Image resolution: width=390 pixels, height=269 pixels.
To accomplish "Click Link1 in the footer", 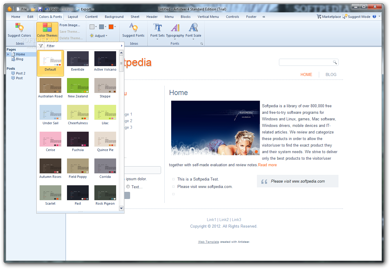I will (211, 220).
